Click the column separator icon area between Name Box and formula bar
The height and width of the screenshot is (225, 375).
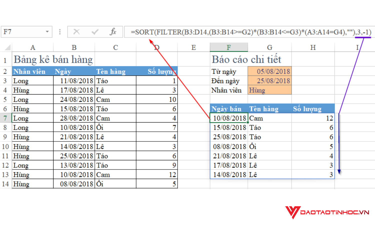point(60,32)
